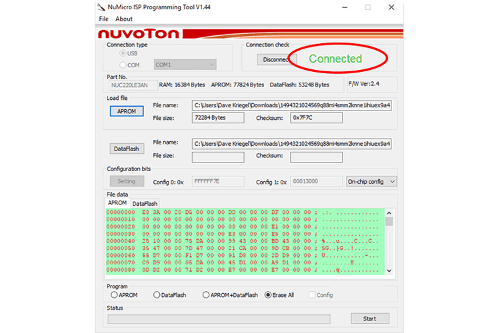
Task: Open the COM1 port dropdown
Action: 185,65
